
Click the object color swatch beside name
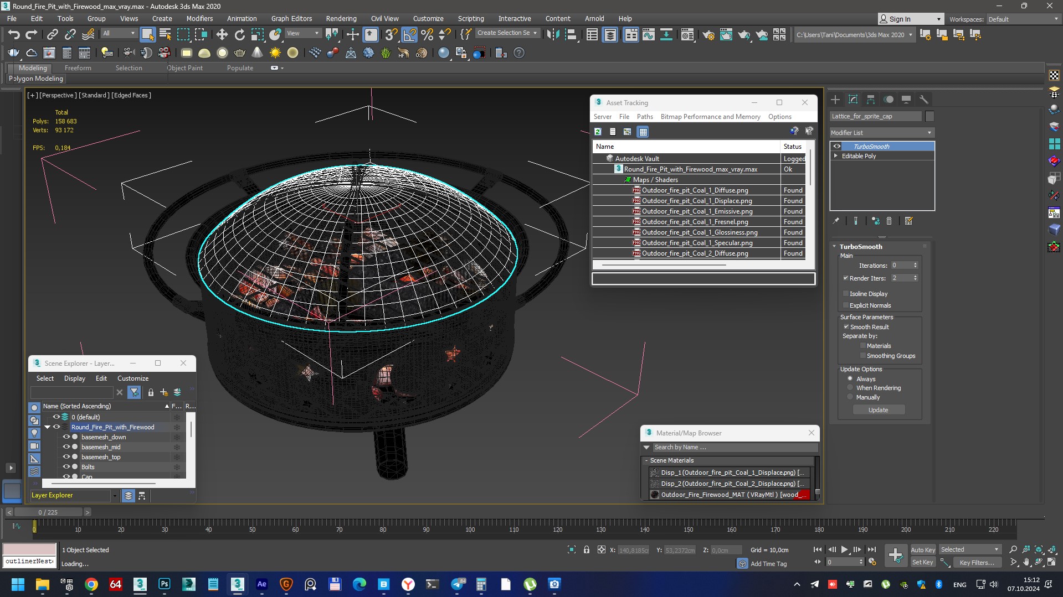click(930, 116)
